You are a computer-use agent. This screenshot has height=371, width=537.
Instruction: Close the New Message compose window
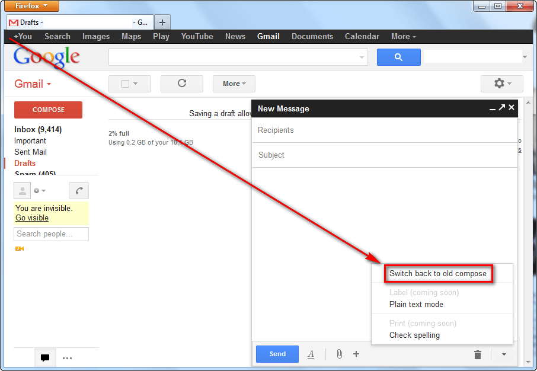coord(512,107)
